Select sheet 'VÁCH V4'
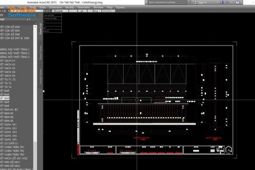This screenshot has height=170, width=255. click(8, 72)
